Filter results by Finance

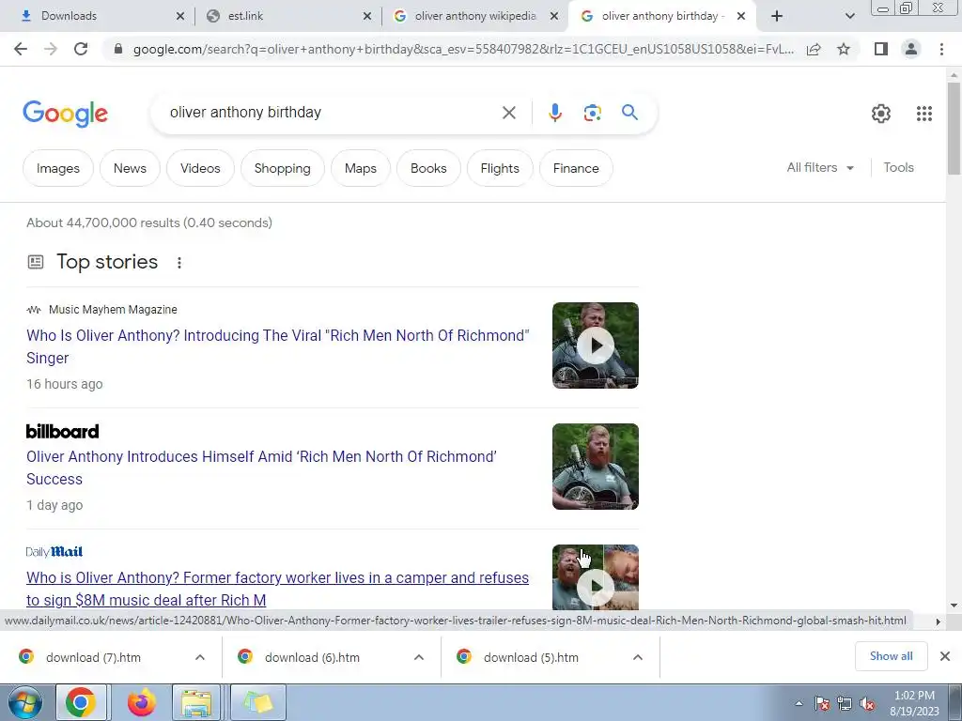[x=576, y=168]
